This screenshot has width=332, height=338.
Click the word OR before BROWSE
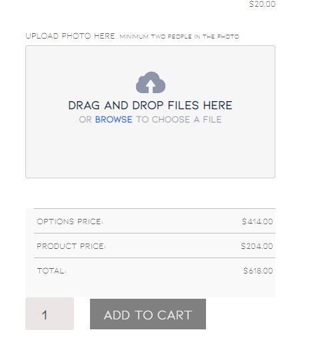click(x=85, y=119)
